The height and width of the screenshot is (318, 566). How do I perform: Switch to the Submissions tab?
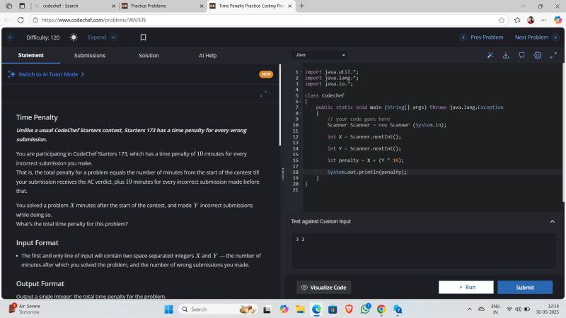click(x=90, y=55)
